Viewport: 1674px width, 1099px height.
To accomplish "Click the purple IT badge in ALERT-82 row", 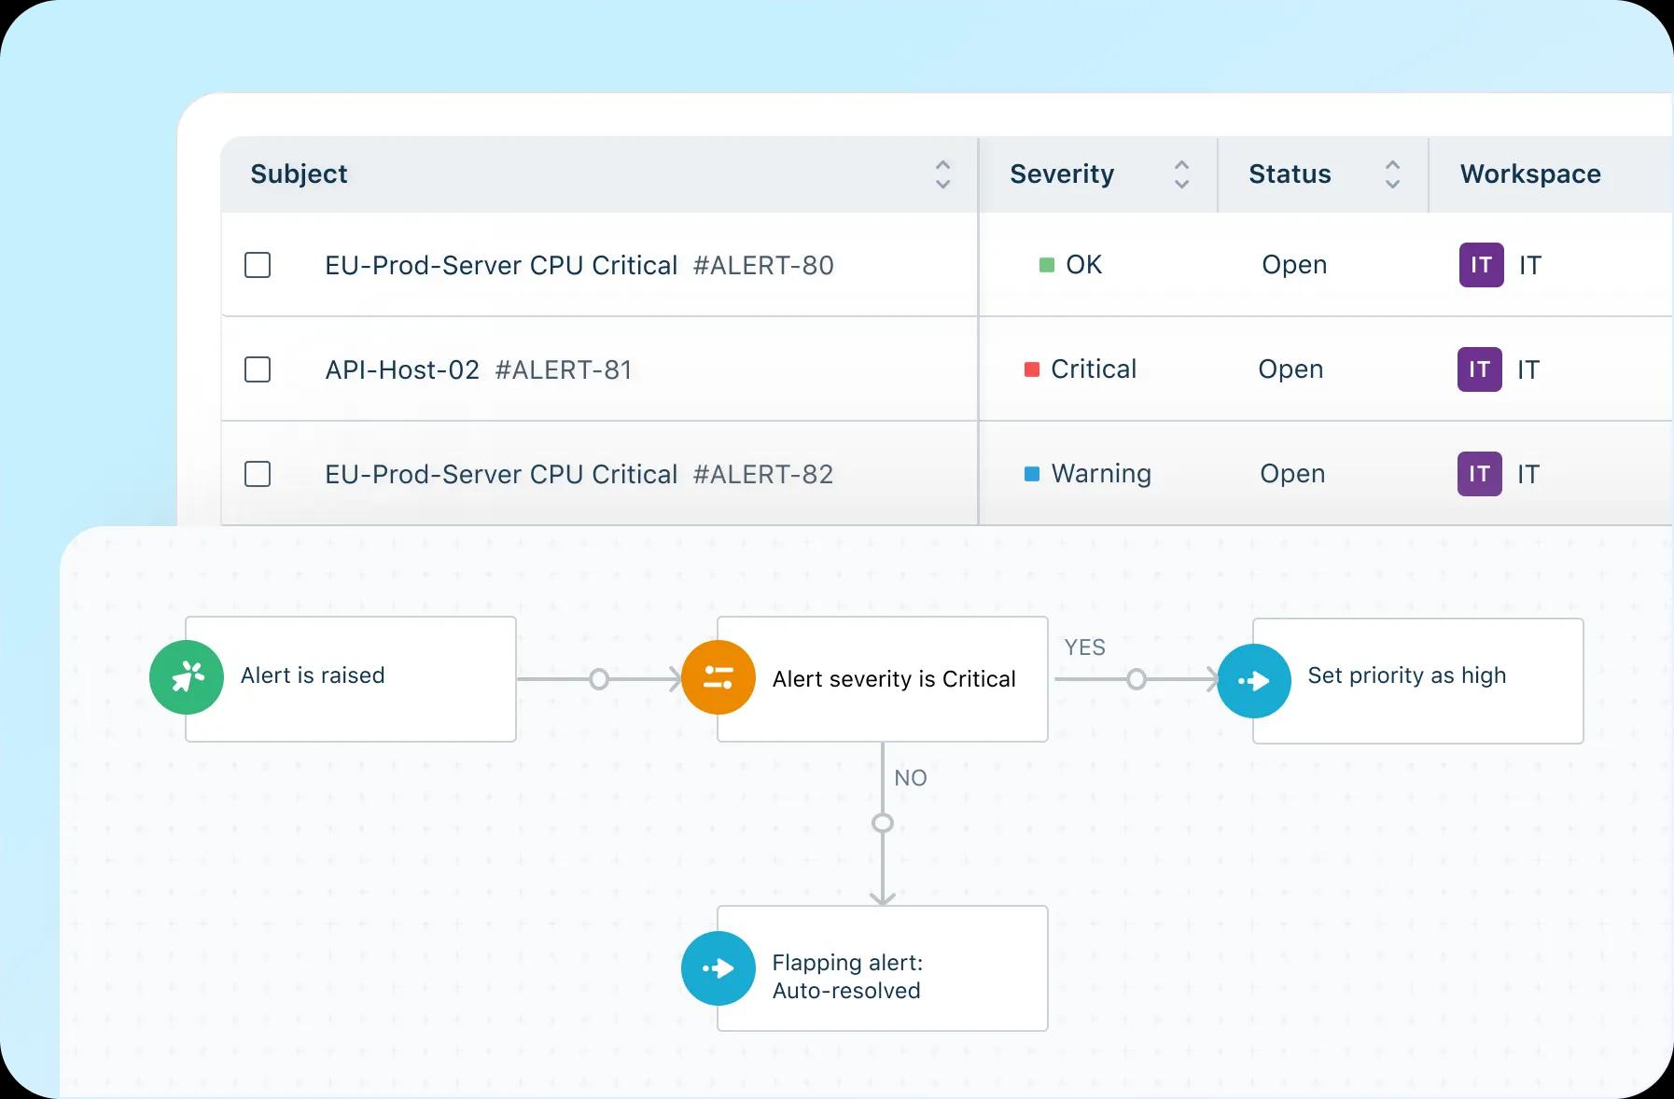I will pyautogui.click(x=1480, y=474).
